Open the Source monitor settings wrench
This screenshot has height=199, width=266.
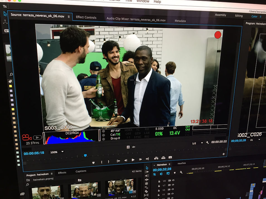pyautogui.click(x=207, y=143)
